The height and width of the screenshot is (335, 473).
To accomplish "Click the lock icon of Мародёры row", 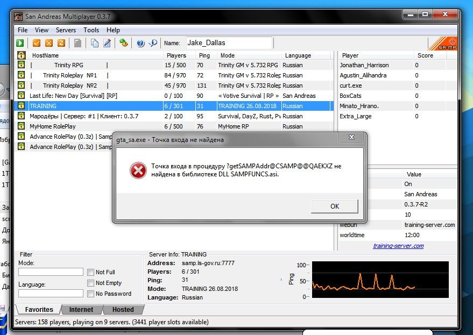I will point(21,116).
